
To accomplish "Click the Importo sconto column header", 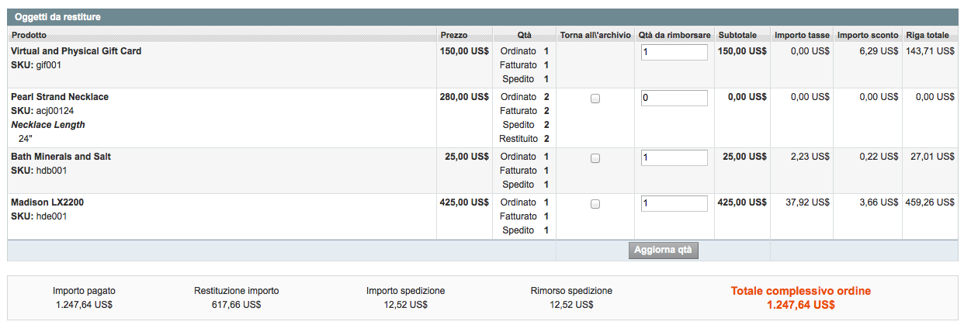I will point(868,35).
